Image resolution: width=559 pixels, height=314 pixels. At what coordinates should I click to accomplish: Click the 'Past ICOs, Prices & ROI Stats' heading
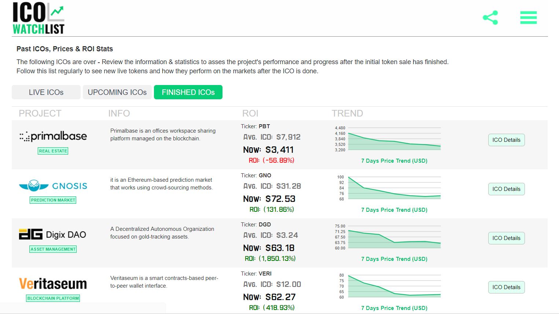pos(65,49)
